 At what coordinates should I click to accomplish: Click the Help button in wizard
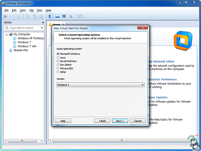point(63,121)
